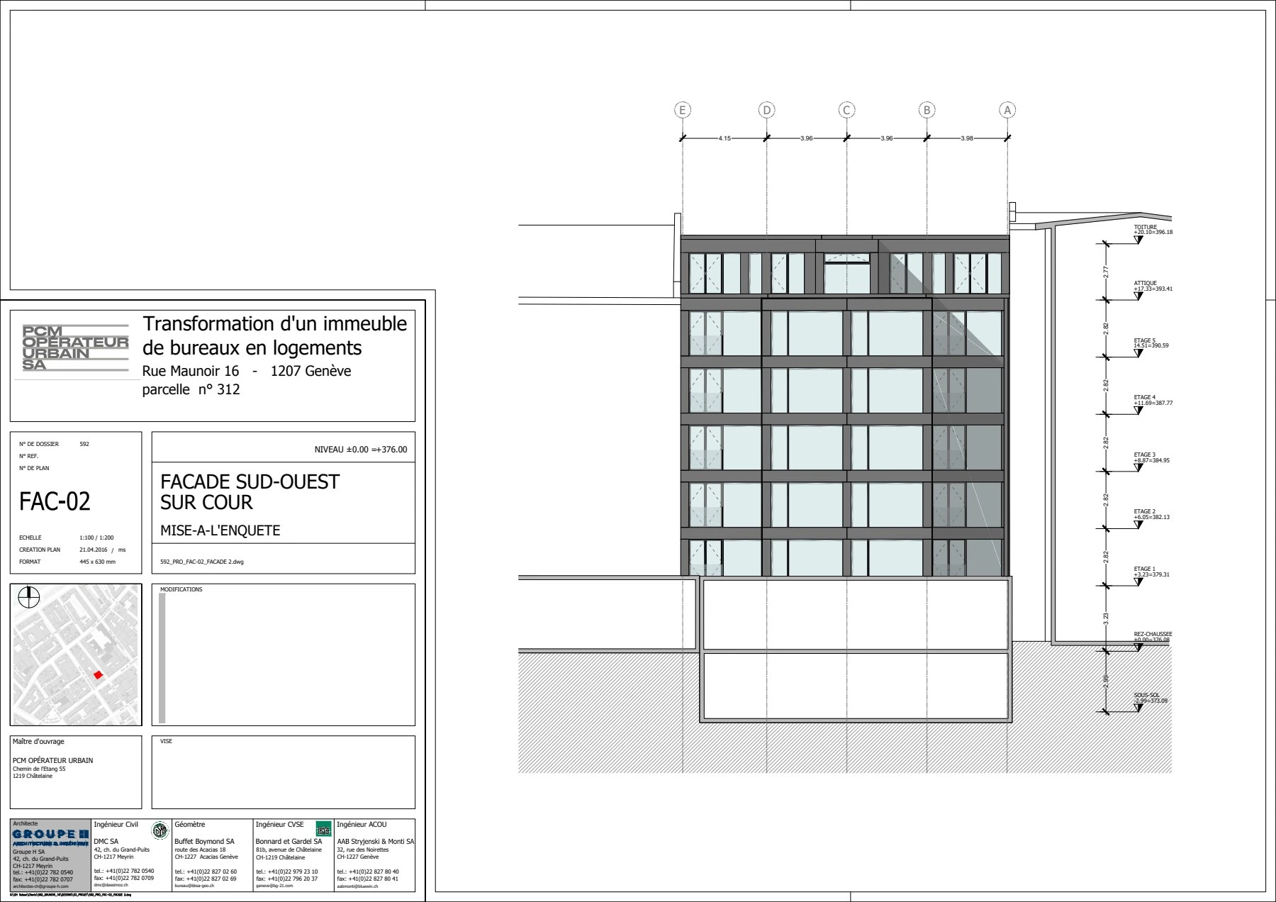Click the round DMC logo beside Ingénieur Civil
The height and width of the screenshot is (902, 1276).
point(160,830)
